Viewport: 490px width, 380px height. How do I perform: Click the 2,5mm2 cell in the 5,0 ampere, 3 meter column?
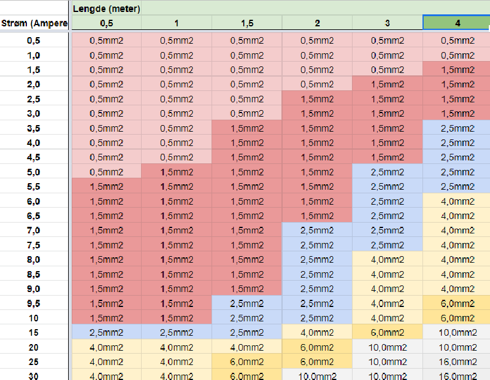(x=387, y=172)
